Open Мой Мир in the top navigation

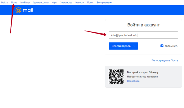click(25, 3)
